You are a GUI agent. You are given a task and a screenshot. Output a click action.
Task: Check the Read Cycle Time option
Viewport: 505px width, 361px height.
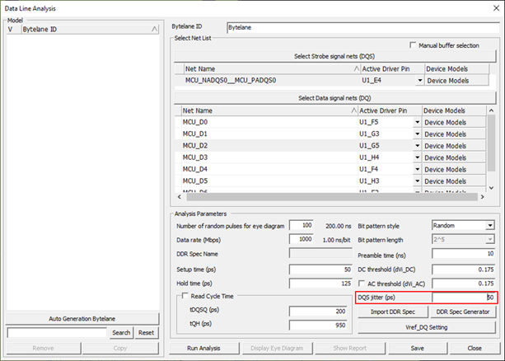(x=183, y=297)
